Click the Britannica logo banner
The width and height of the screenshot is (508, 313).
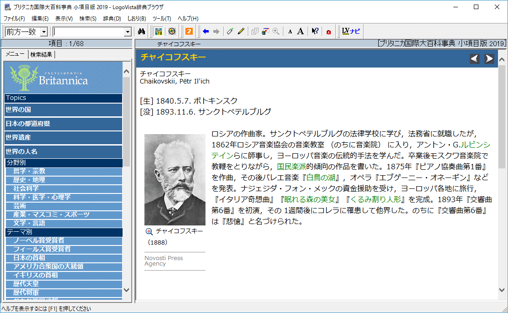click(x=63, y=78)
